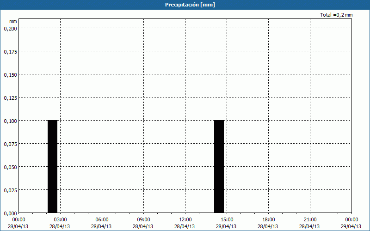
Task: Click the 06:00 time axis label
Action: pos(102,220)
